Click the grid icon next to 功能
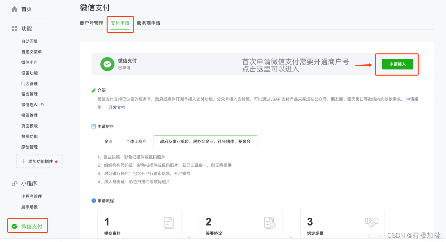The image size is (446, 242). pos(14,28)
